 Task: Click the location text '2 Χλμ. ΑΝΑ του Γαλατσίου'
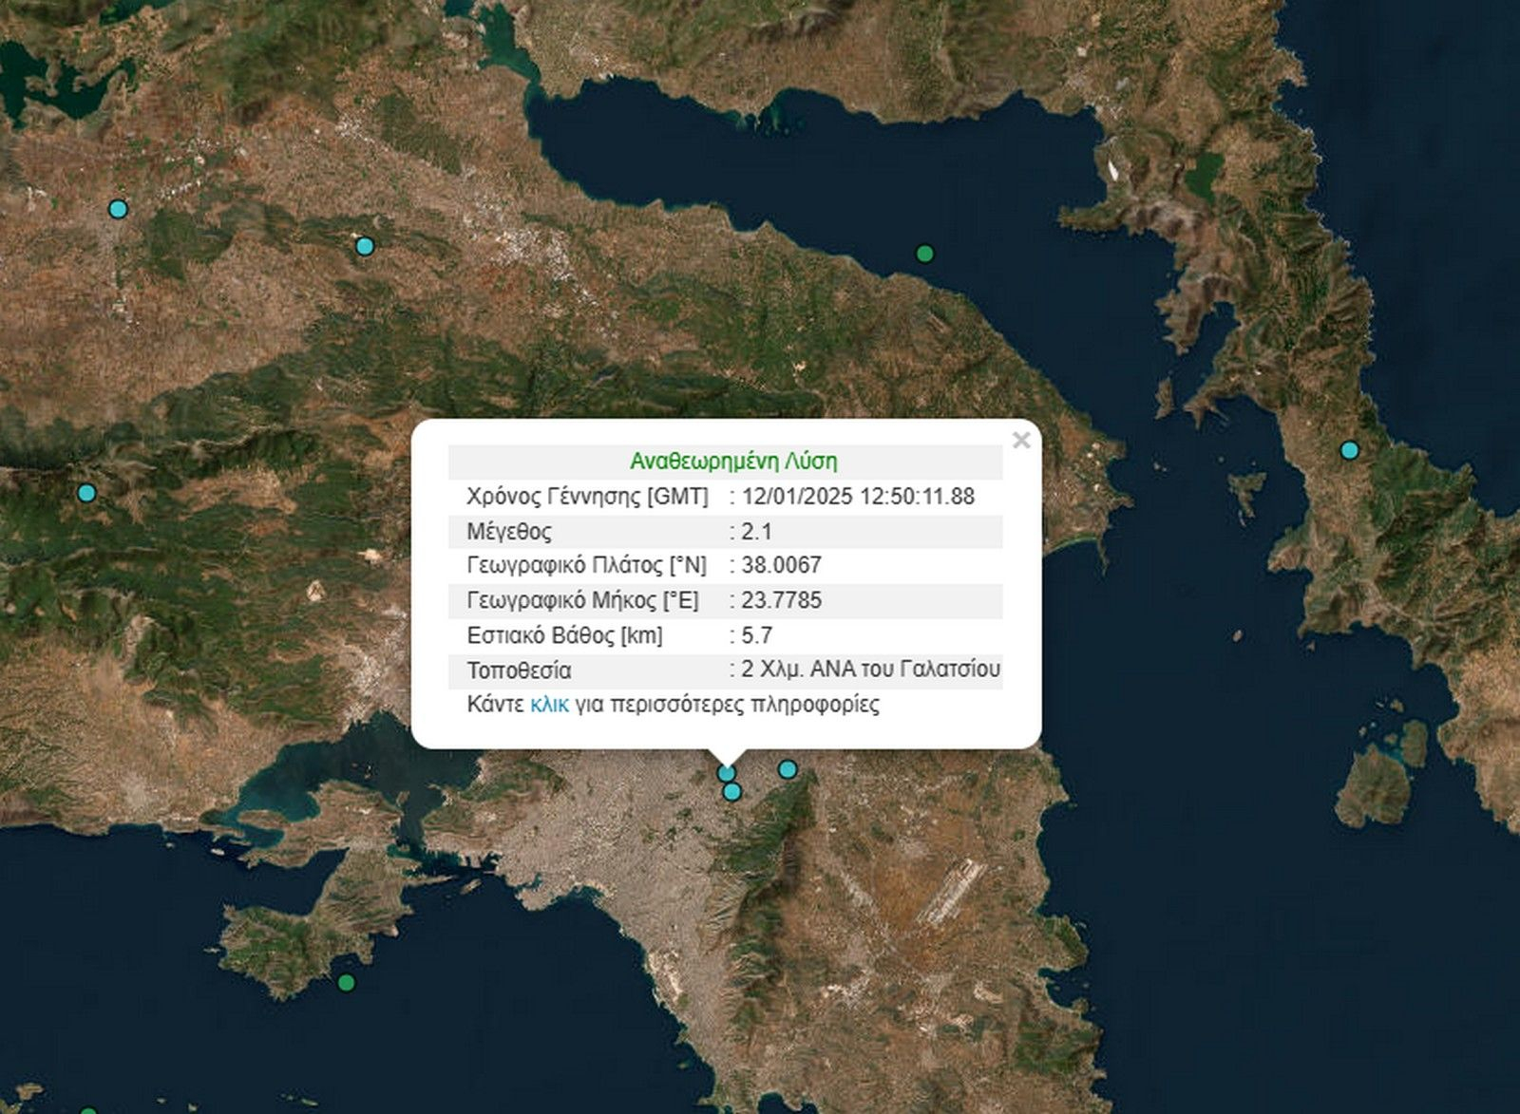click(870, 670)
